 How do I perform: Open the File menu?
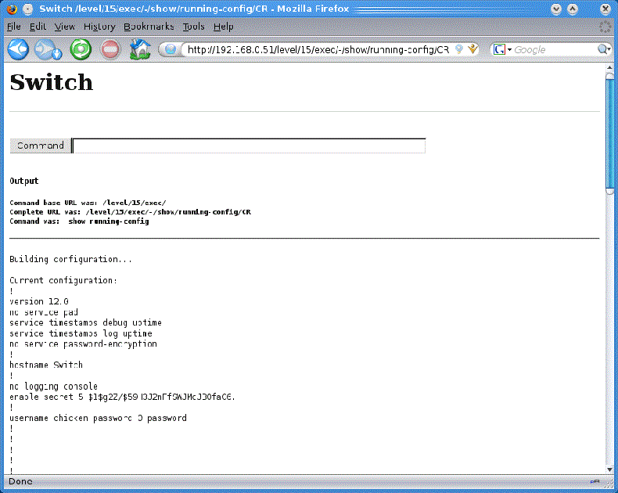click(x=14, y=27)
